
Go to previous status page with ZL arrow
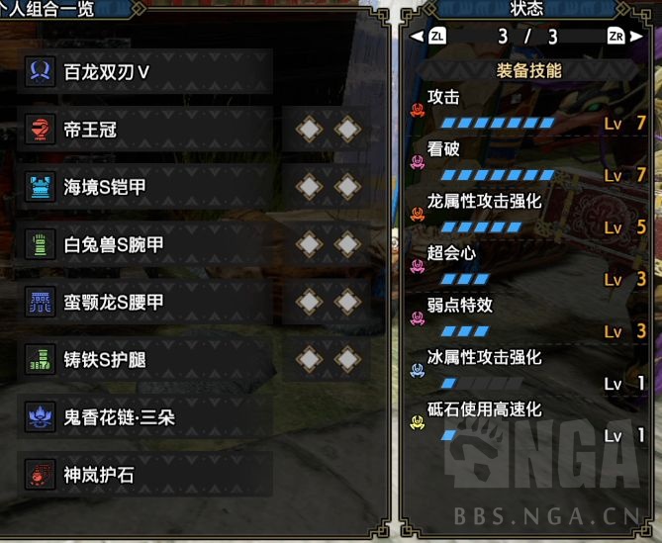coord(427,37)
